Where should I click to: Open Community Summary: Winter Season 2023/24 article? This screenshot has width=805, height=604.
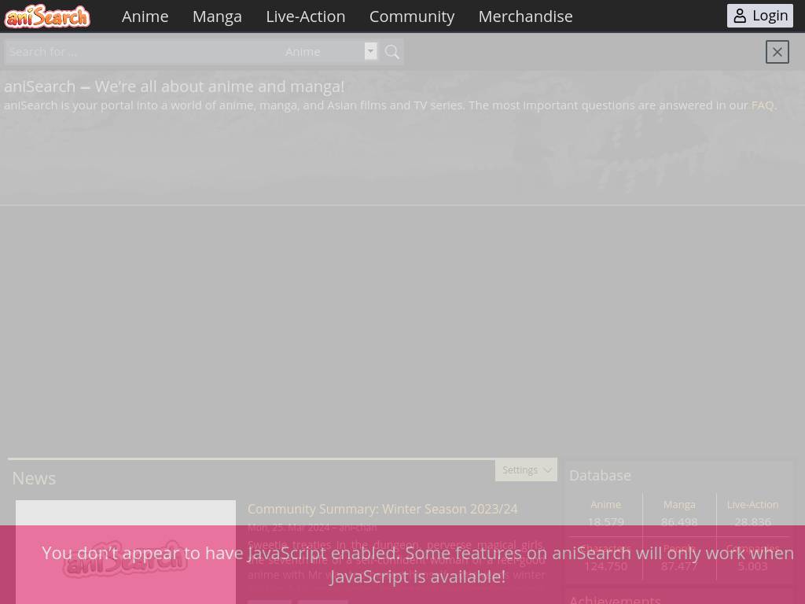coord(382,509)
